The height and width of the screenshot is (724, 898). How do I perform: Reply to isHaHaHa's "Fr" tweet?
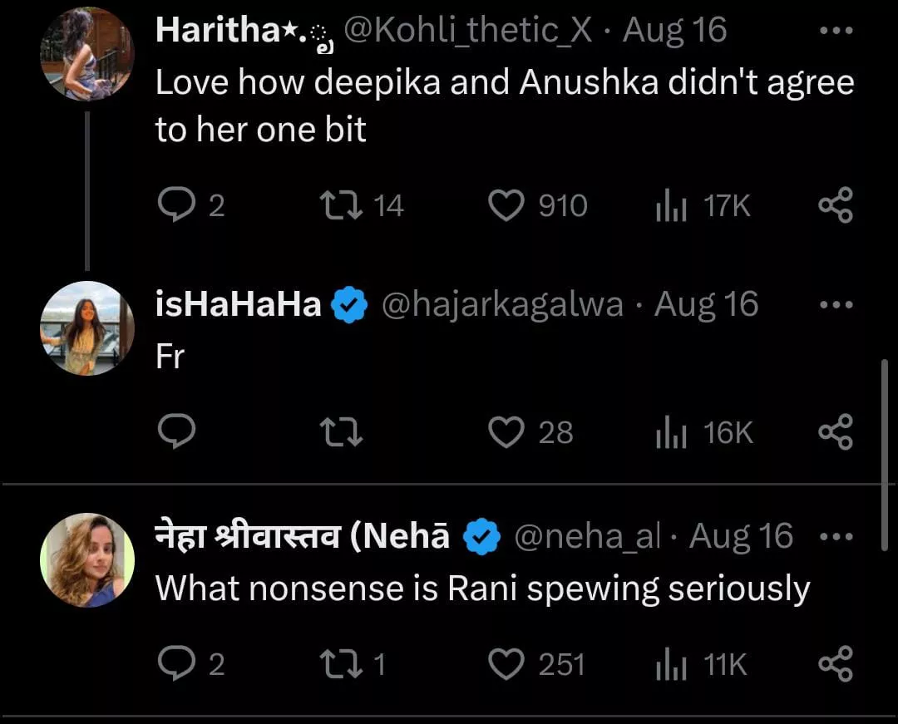click(x=175, y=432)
